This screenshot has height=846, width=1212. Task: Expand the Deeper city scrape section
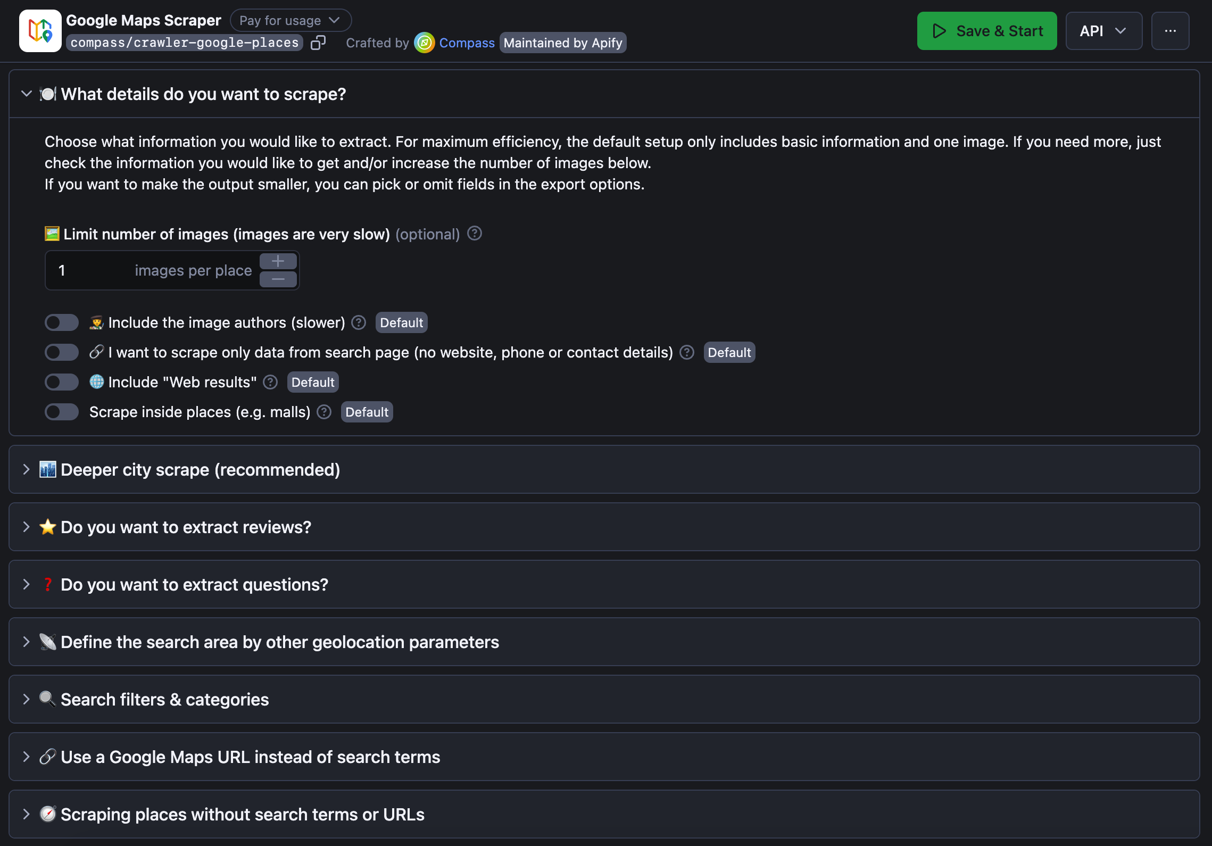[604, 469]
